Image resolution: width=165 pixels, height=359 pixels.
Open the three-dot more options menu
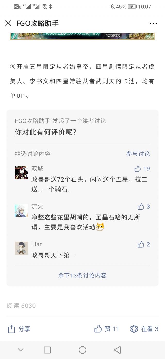(x=153, y=23)
